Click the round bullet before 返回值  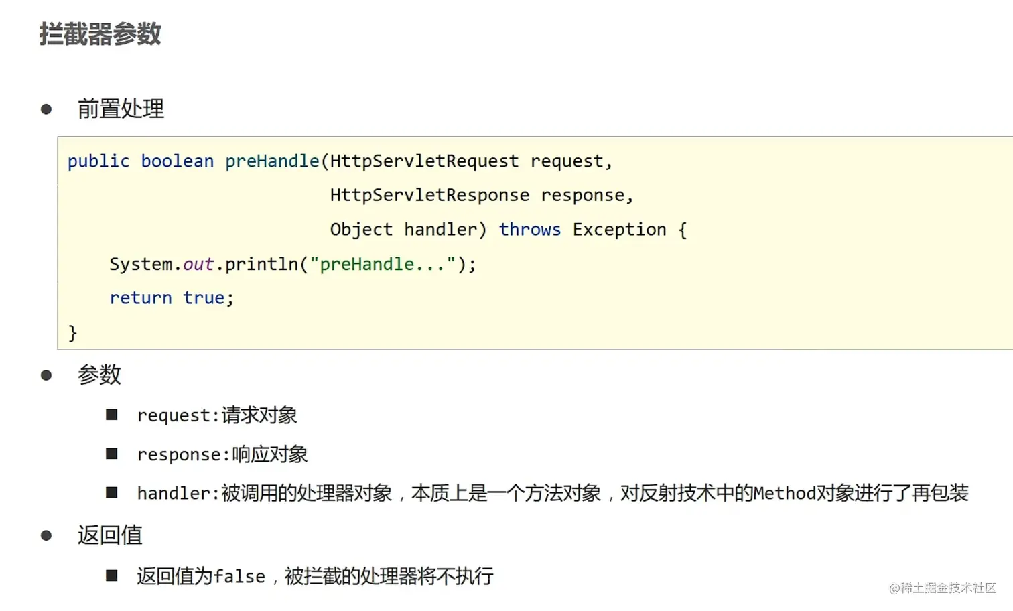point(46,535)
